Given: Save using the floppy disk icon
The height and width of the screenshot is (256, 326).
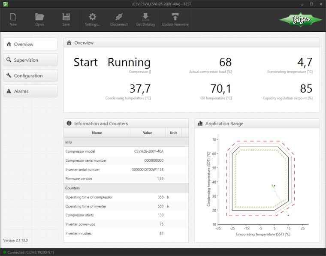Looking at the screenshot, I should pyautogui.click(x=66, y=19).
